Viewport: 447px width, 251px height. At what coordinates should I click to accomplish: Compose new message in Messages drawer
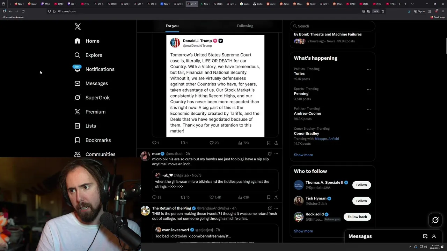(425, 236)
